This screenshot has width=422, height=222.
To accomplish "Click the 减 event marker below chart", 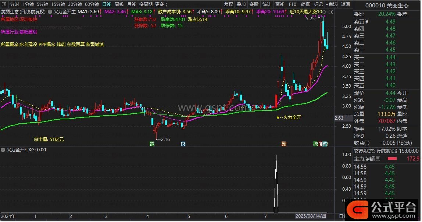I will click(x=316, y=144).
